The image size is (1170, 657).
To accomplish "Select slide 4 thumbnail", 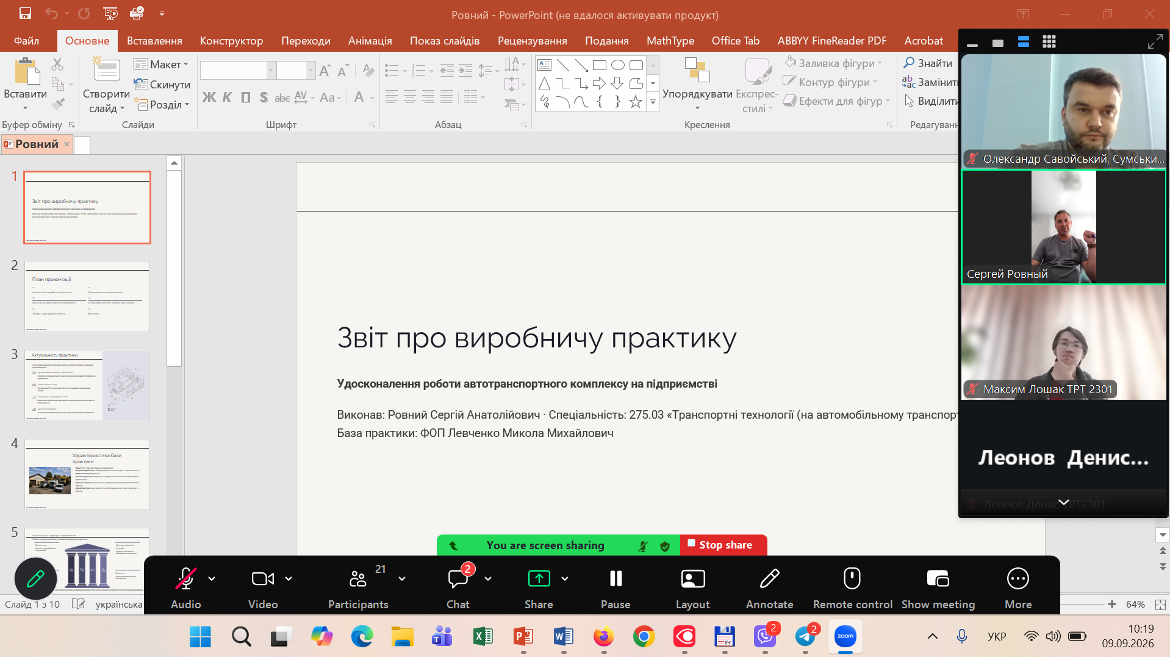I will pyautogui.click(x=87, y=474).
